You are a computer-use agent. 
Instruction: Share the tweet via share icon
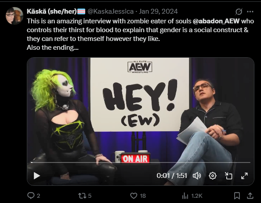click(x=250, y=196)
